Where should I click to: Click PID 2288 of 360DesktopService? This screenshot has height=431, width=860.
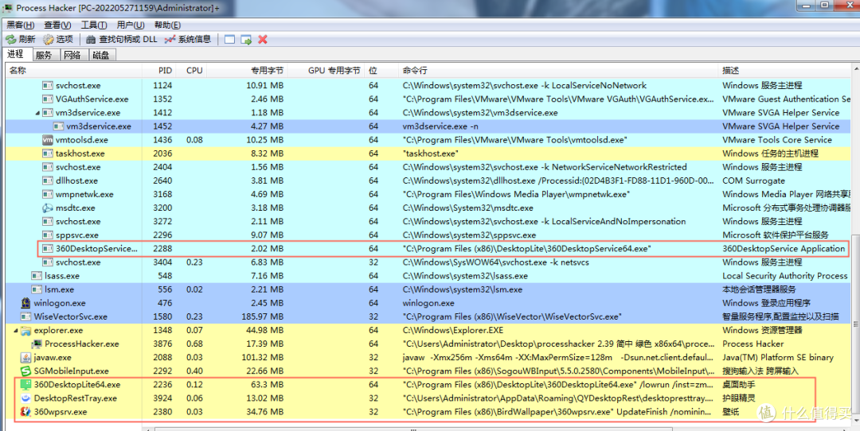click(163, 249)
